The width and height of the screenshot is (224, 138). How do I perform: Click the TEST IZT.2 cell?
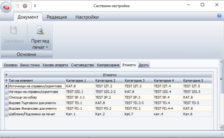pyautogui.click(x=109, y=86)
